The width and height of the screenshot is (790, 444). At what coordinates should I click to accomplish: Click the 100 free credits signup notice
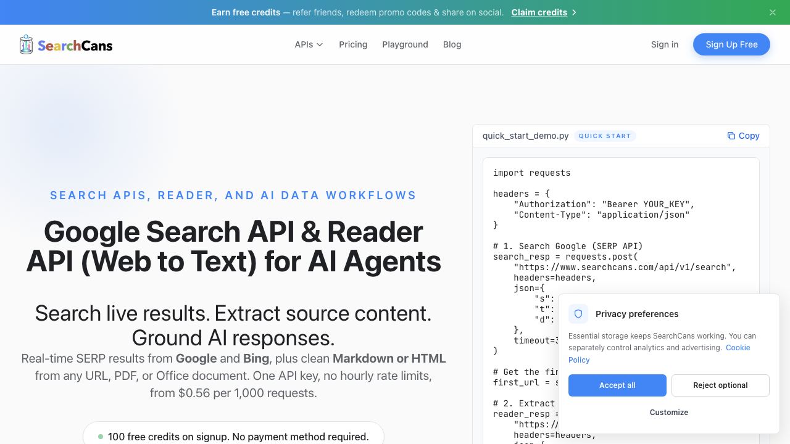[x=233, y=437]
